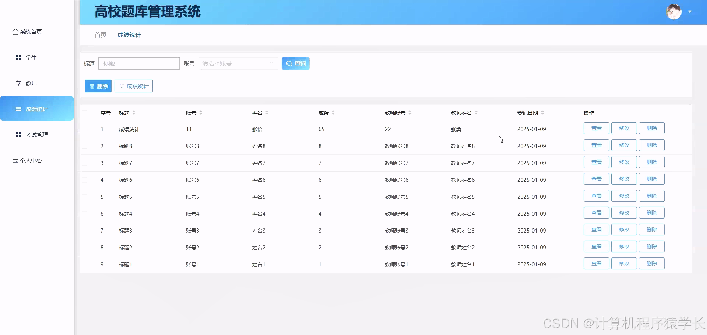
Task: Click 查看 for the 标题8 row
Action: [597, 145]
